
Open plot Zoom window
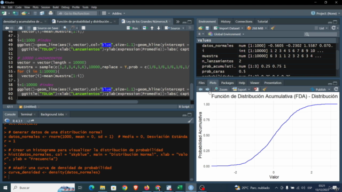click(x=221, y=89)
